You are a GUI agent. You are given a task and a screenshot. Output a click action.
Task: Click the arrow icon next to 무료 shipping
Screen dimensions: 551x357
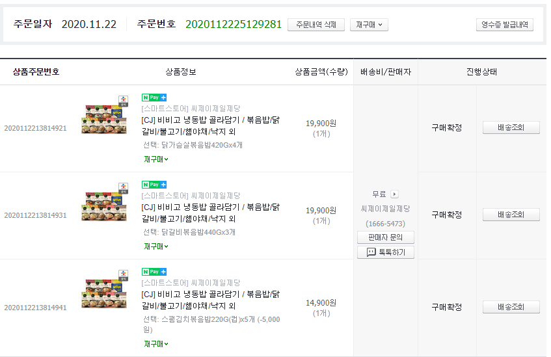click(394, 194)
